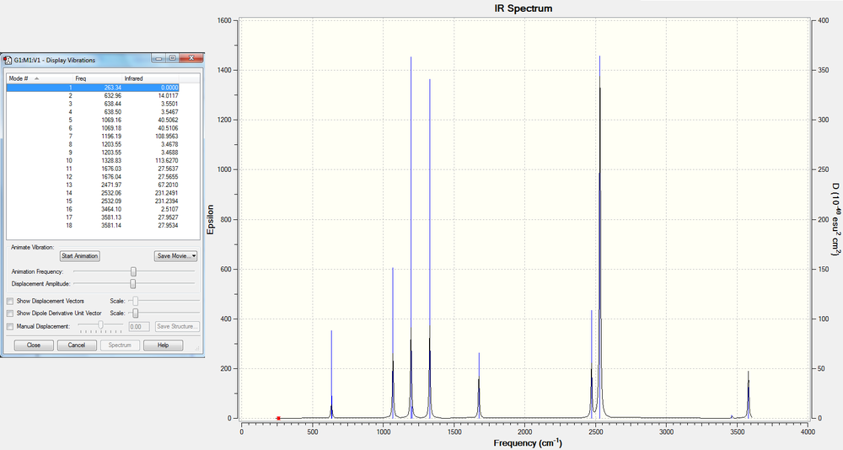The height and width of the screenshot is (450, 843).
Task: Close the Display Vibrations dialog window
Action: [191, 58]
